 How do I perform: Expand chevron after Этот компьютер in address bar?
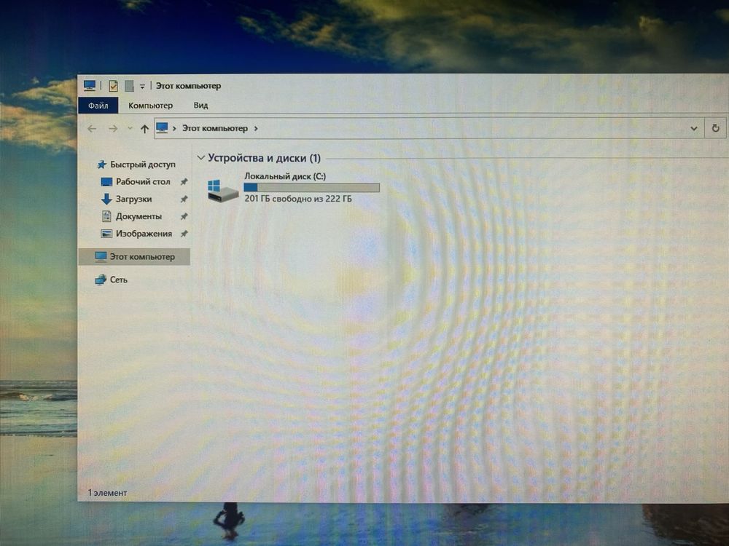(x=256, y=129)
